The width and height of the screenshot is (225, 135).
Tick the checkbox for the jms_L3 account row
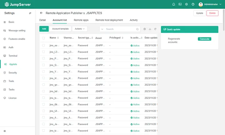point(43,52)
